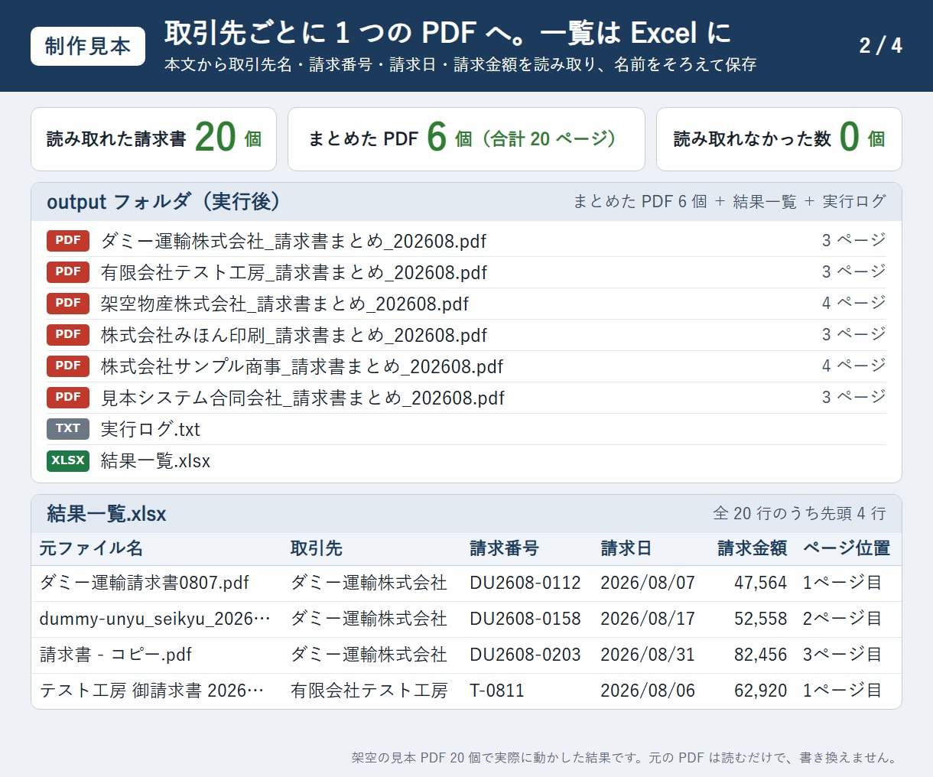This screenshot has height=777, width=933.
Task: Click the date 2026/08/06
Action: (x=648, y=691)
